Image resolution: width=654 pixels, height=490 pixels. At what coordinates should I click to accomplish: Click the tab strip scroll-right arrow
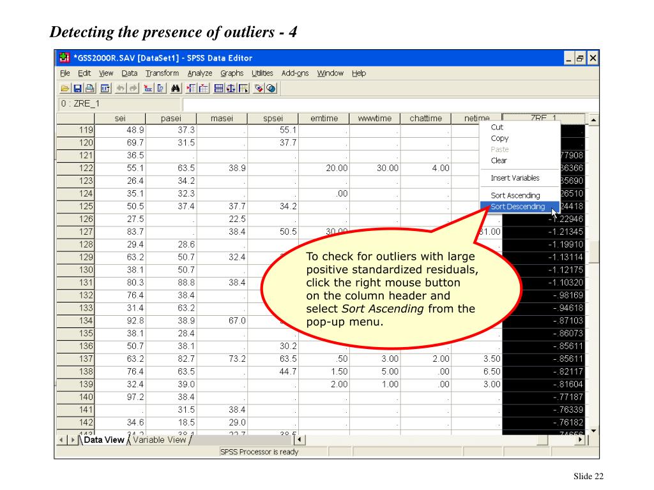(73, 440)
